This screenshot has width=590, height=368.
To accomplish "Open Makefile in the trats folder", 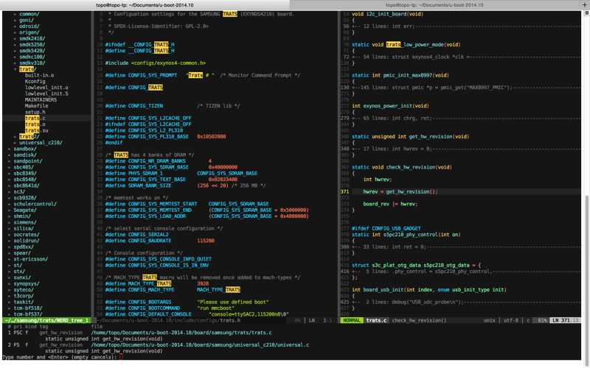I will tap(36, 106).
